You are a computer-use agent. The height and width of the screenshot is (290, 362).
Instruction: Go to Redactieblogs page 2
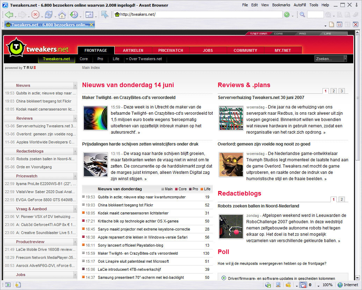(342, 199)
